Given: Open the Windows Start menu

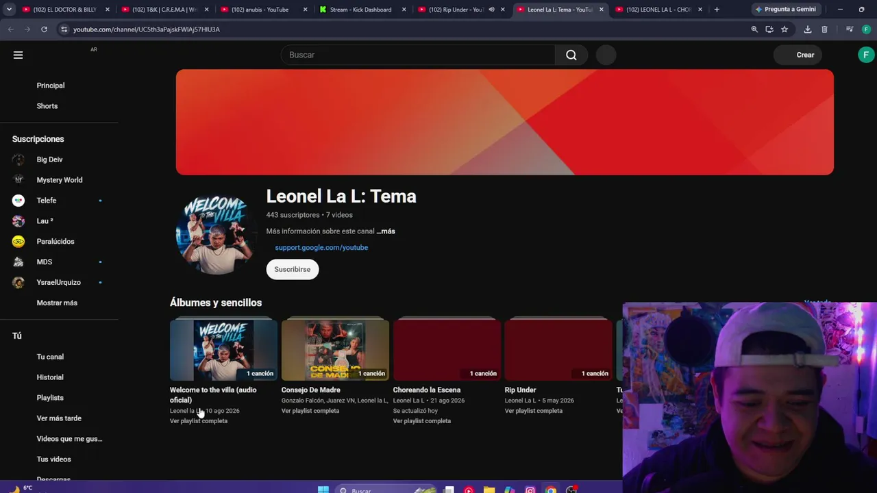Looking at the screenshot, I should (x=323, y=490).
